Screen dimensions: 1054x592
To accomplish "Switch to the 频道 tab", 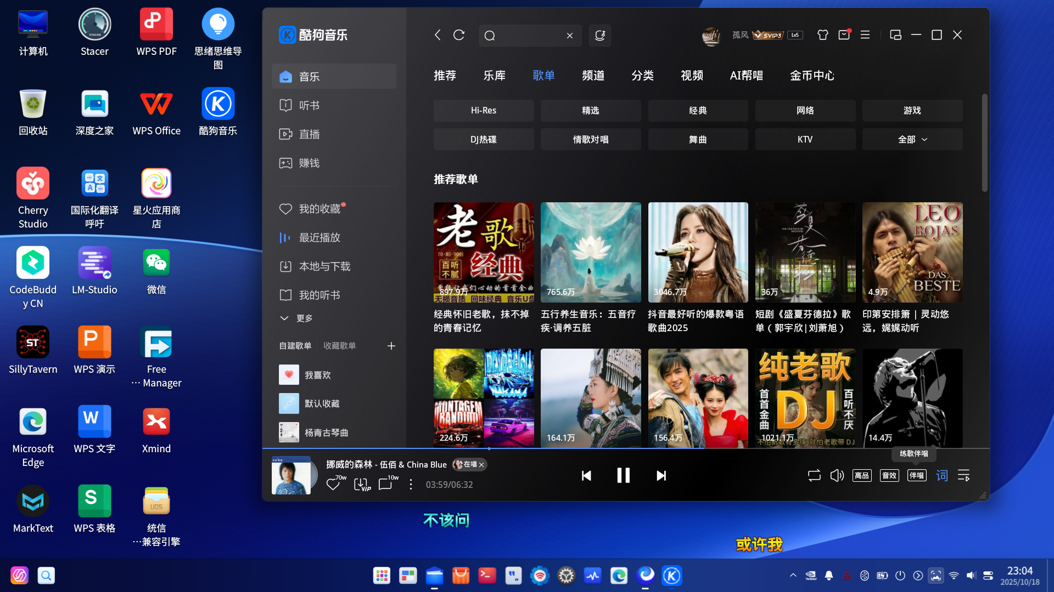I will (x=593, y=76).
